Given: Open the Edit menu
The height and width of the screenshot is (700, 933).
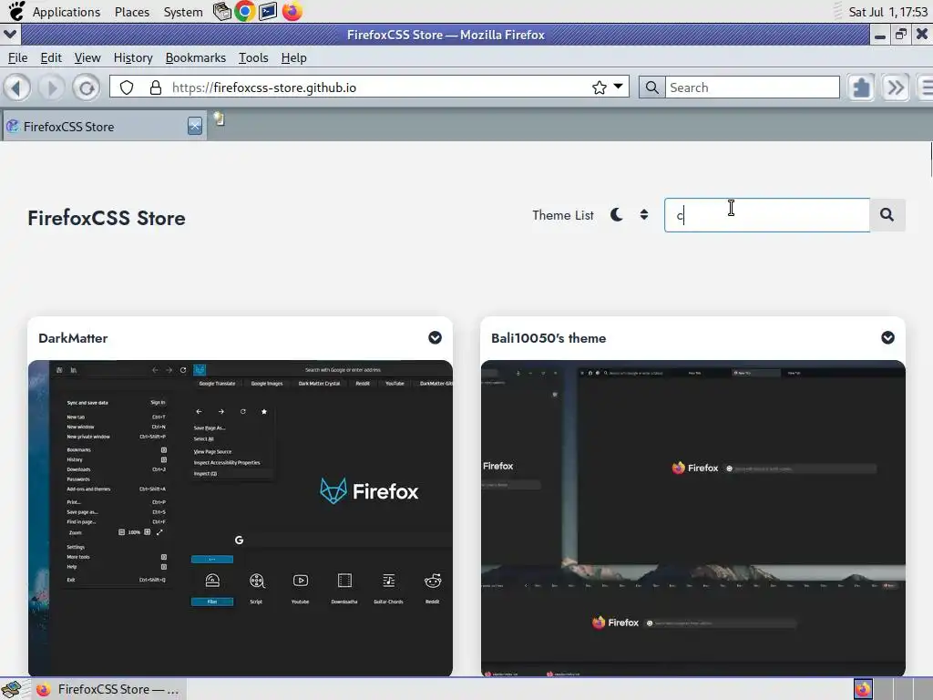Looking at the screenshot, I should (51, 57).
